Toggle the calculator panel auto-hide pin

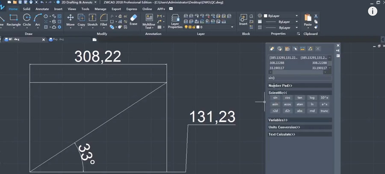coord(338,50)
